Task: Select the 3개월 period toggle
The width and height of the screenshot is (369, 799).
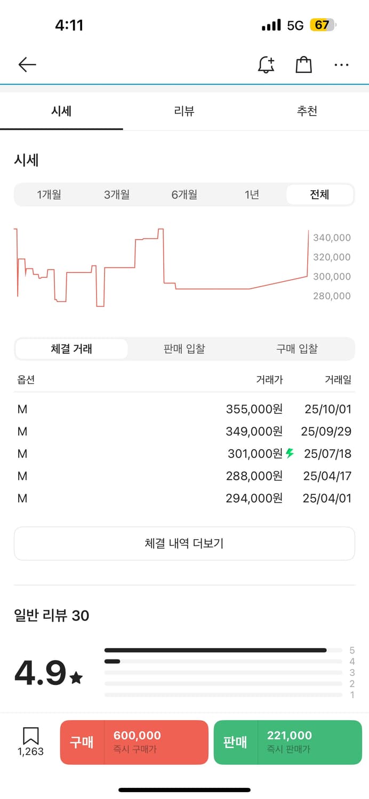Action: coord(117,194)
